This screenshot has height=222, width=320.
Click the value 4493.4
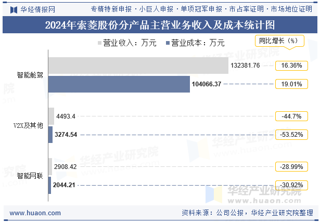(x=66, y=116)
